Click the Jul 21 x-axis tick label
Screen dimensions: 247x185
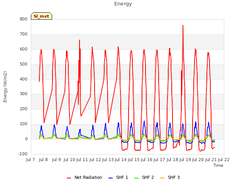pyautogui.click(x=211, y=160)
